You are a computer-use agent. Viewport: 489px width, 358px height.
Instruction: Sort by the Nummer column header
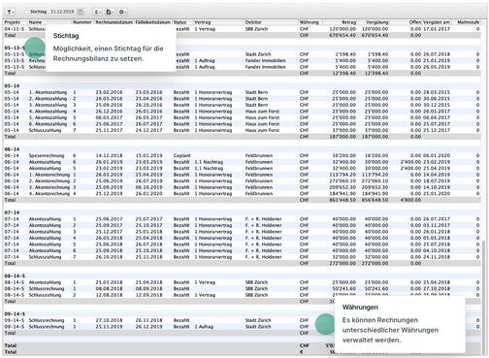tap(82, 22)
